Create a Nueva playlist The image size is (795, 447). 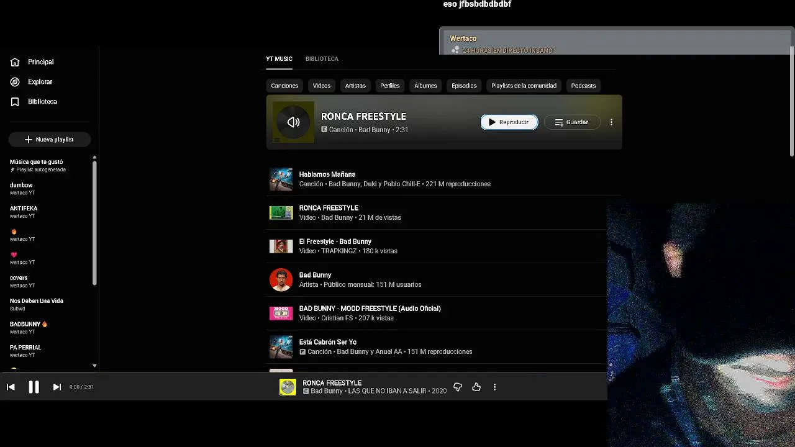coord(50,140)
